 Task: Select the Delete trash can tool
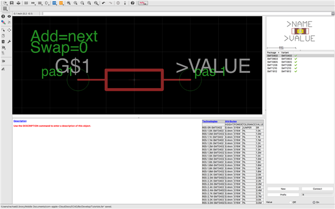coord(3,42)
